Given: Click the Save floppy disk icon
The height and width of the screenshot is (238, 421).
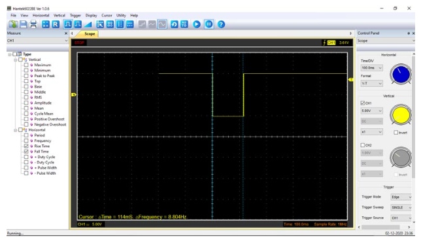Looking at the screenshot, I should tap(24, 24).
